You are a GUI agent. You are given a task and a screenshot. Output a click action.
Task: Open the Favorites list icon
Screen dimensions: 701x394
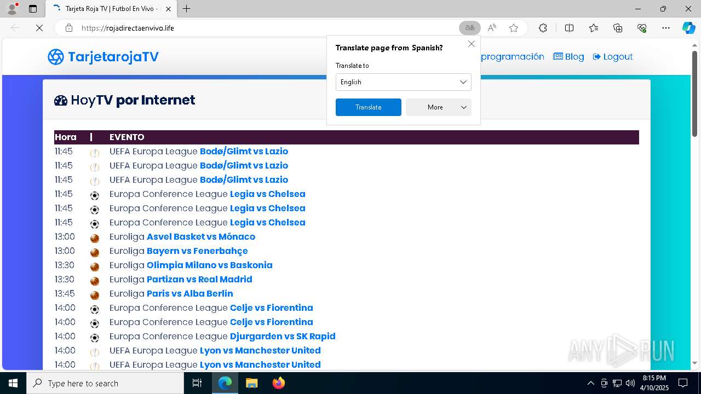pyautogui.click(x=594, y=28)
